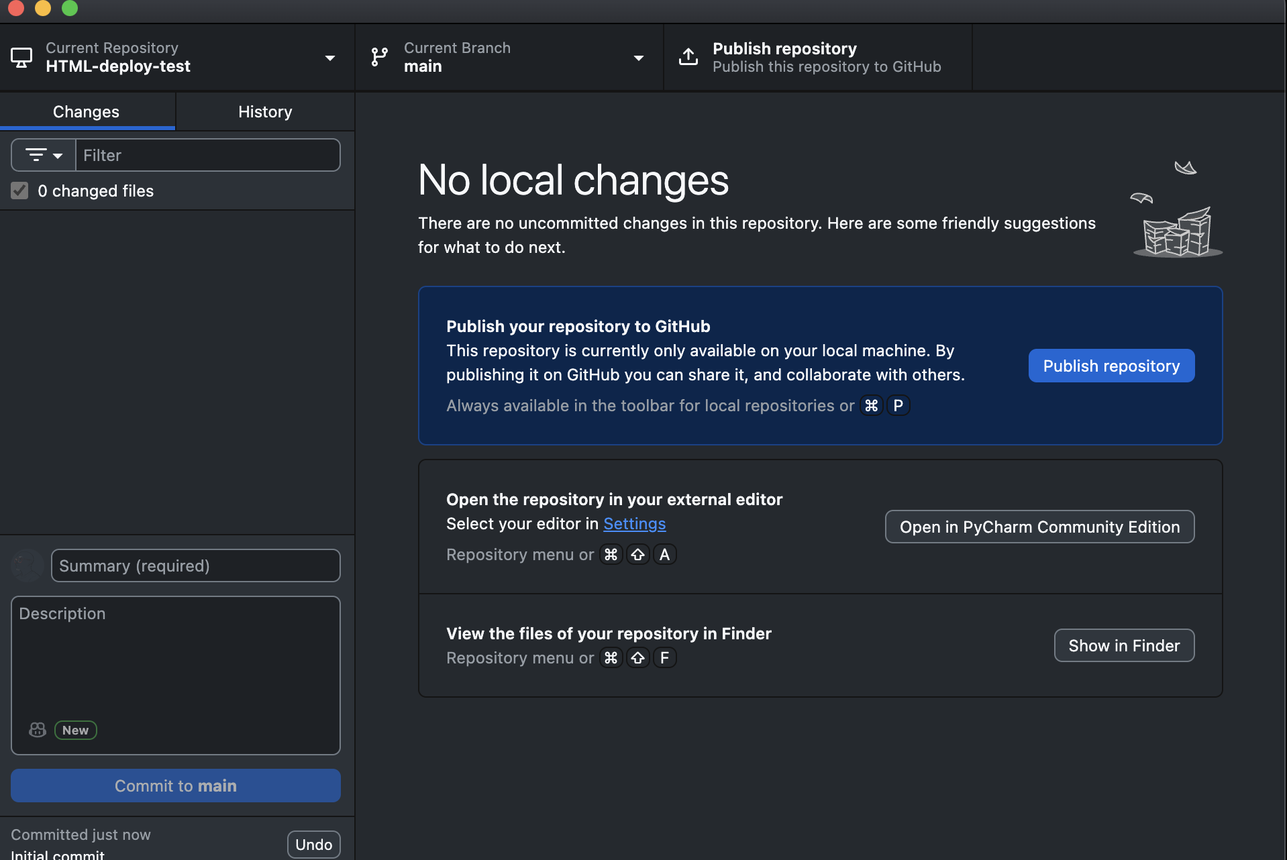Click the upload arrow publish icon
Image resolution: width=1287 pixels, height=860 pixels.
click(688, 58)
